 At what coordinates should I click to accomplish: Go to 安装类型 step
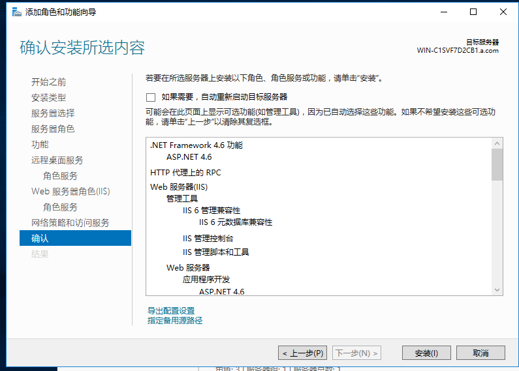[x=49, y=98]
